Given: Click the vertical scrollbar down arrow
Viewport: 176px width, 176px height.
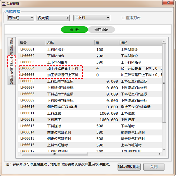Looking at the screenshot, I should [164, 150].
